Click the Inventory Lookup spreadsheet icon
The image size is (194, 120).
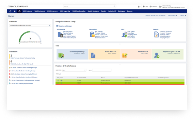tap(61, 55)
